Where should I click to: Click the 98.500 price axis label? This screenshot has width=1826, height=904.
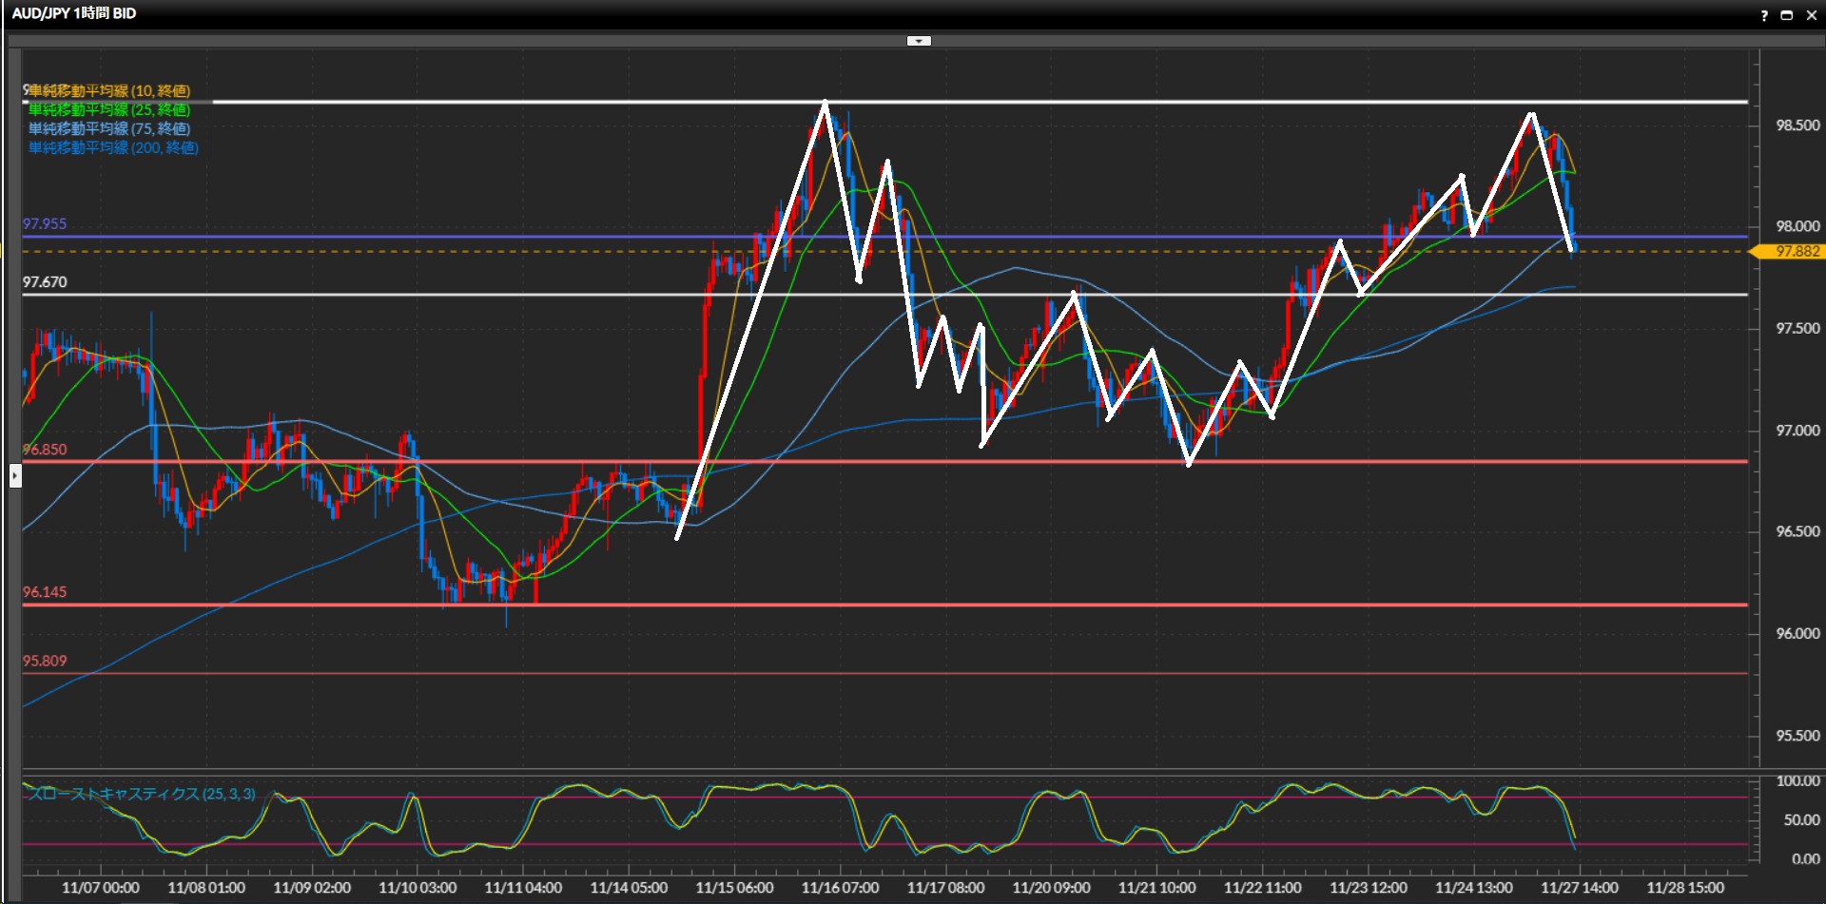click(x=1797, y=125)
